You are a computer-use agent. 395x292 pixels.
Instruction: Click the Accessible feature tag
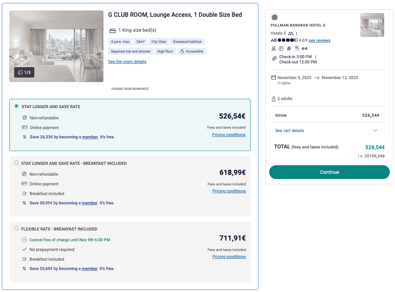point(192,51)
